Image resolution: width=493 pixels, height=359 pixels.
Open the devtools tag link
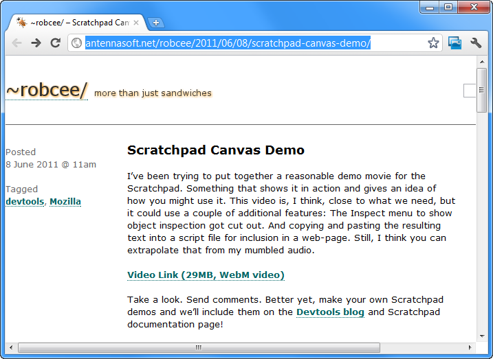click(25, 202)
